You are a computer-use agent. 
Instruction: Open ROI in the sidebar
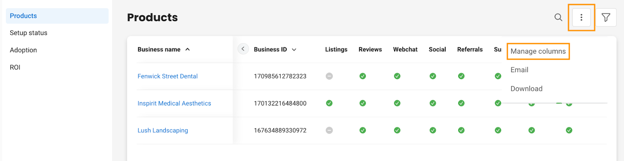pos(15,67)
